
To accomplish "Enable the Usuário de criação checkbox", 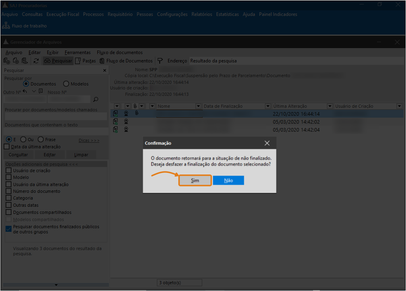I will click(8, 171).
